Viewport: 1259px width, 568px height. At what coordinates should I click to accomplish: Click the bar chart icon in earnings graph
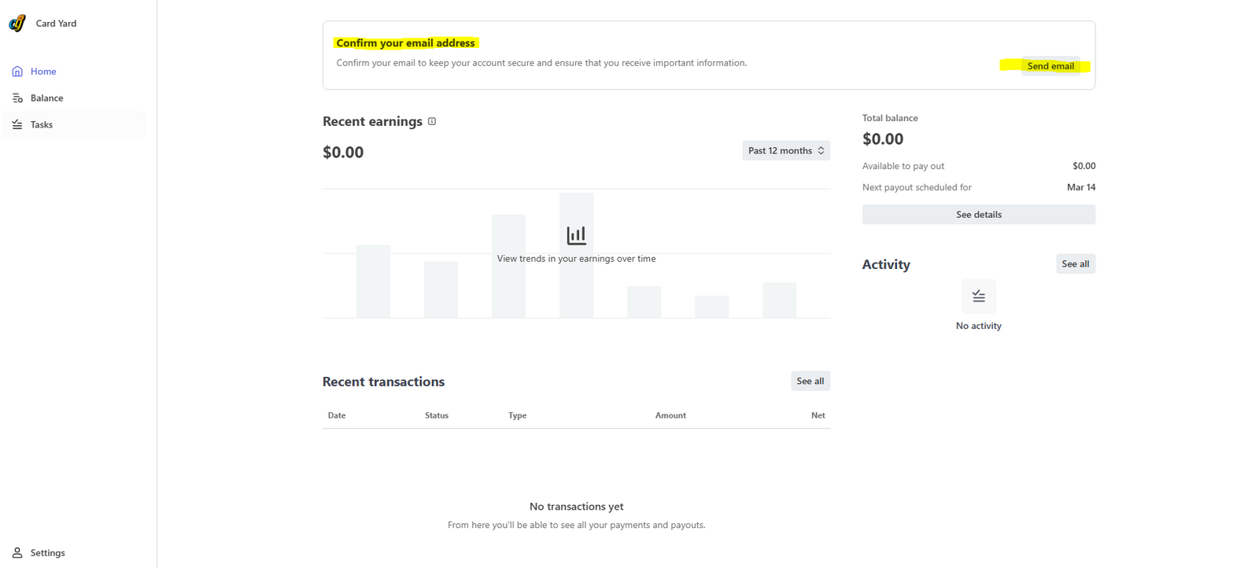point(576,235)
